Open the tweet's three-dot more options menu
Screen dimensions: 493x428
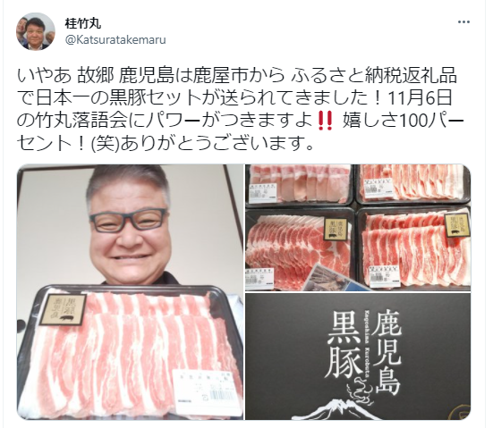463,22
